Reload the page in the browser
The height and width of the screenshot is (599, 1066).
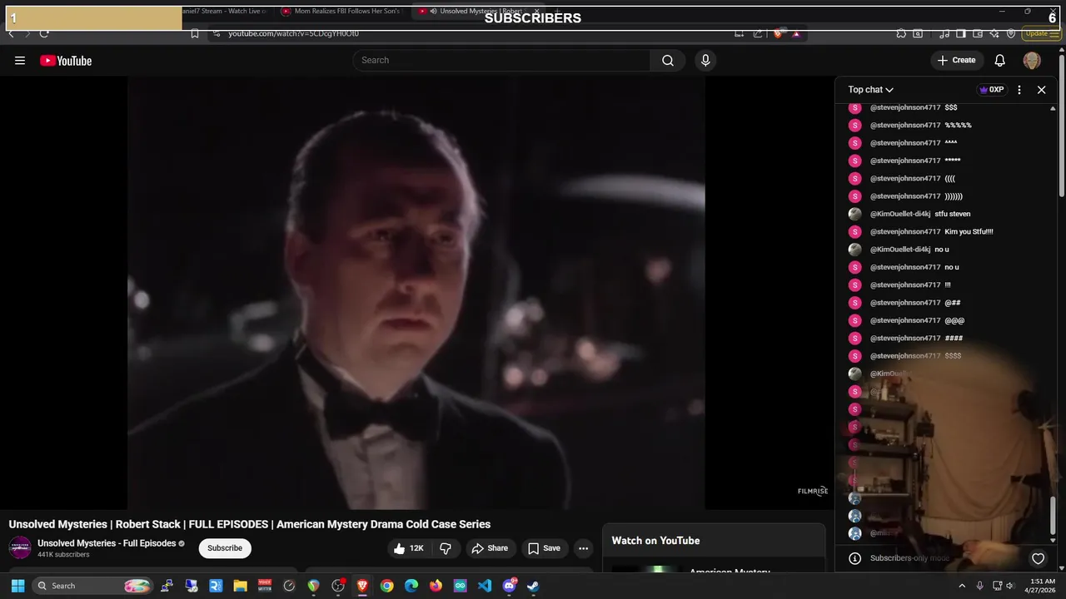[x=44, y=33]
